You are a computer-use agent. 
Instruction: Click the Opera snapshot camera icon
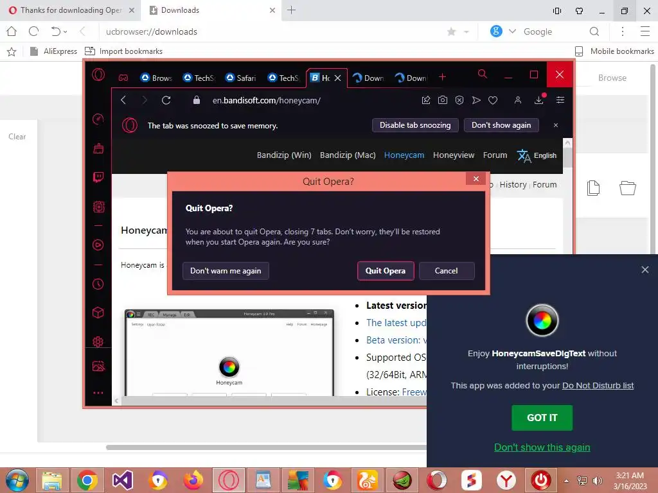[443, 100]
